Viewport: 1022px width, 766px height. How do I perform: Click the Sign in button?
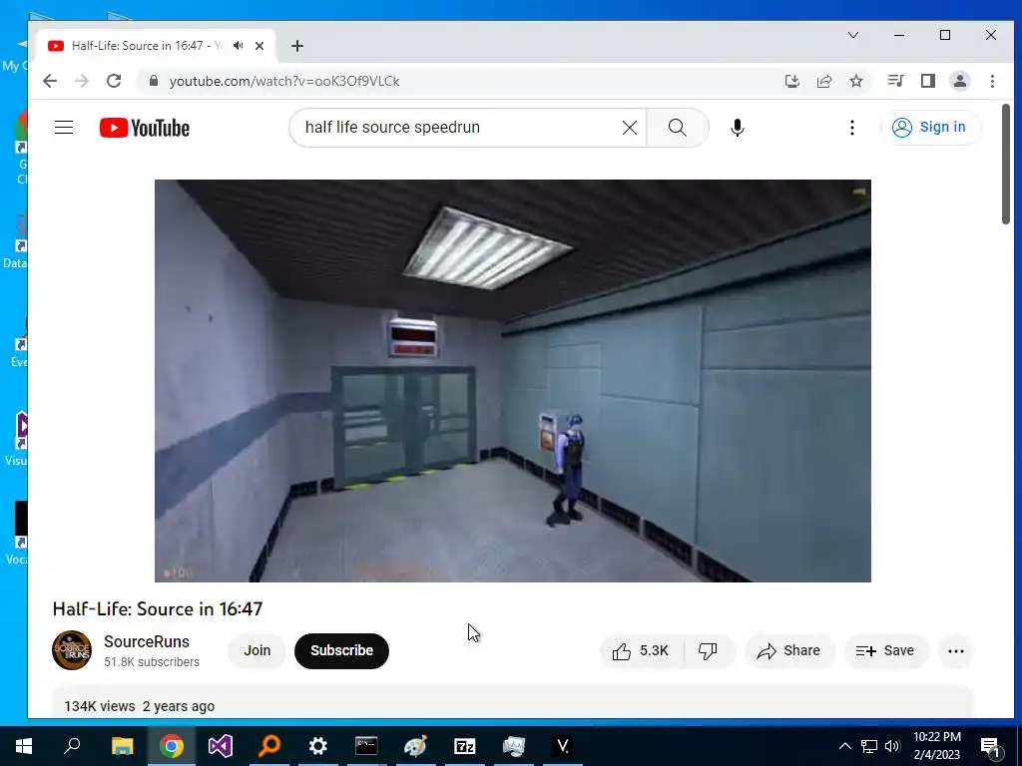tap(930, 127)
